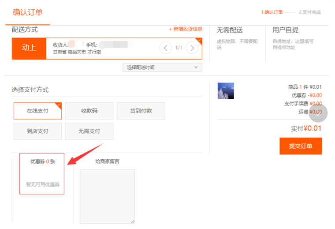335x229 pixels.
Task: Click the 提交订单 submit button
Action: [300, 146]
